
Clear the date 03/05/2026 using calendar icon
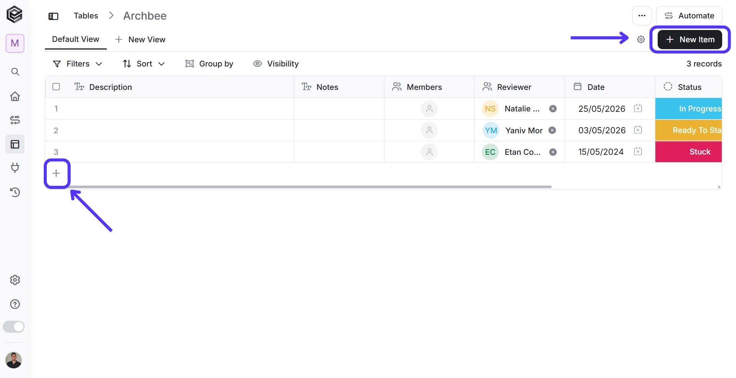point(638,130)
